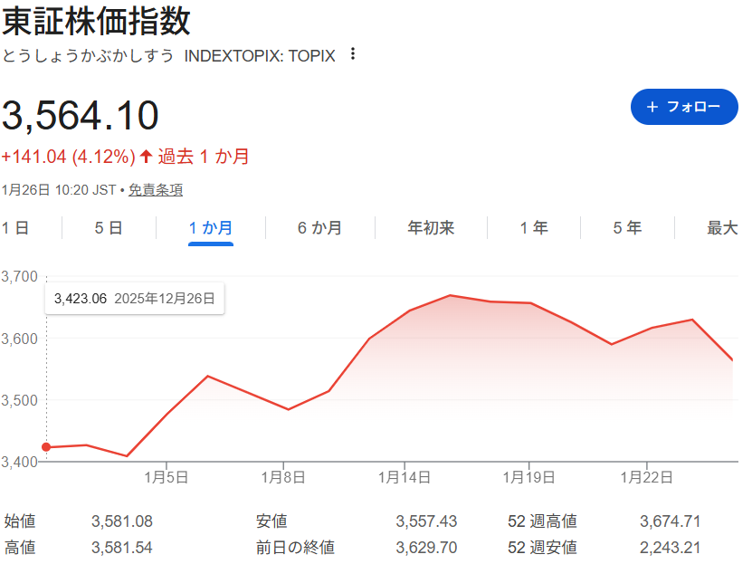Choose the 1年 chart range
The width and height of the screenshot is (752, 564).
pos(534,228)
